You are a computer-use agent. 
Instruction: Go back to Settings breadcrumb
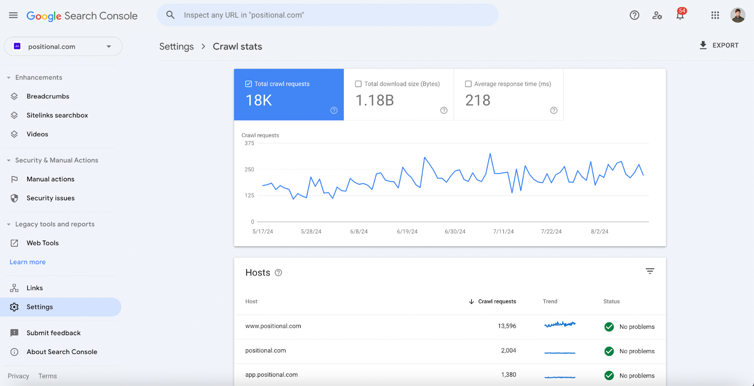pyautogui.click(x=176, y=47)
